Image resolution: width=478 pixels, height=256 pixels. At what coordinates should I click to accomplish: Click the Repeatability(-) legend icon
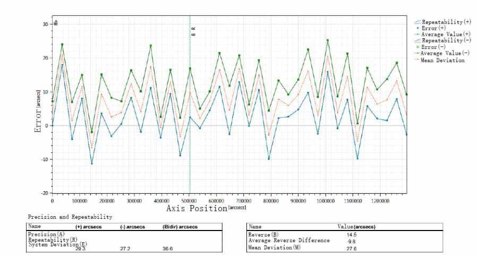417,41
